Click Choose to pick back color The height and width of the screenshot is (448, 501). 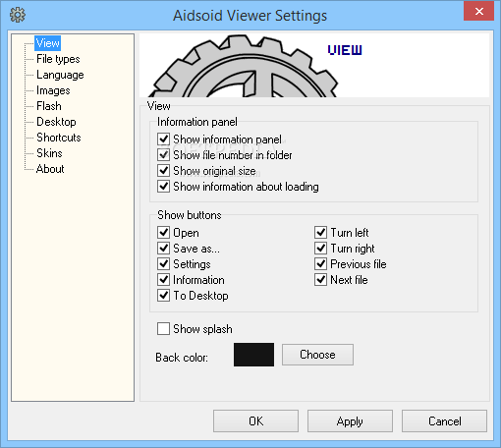[317, 355]
